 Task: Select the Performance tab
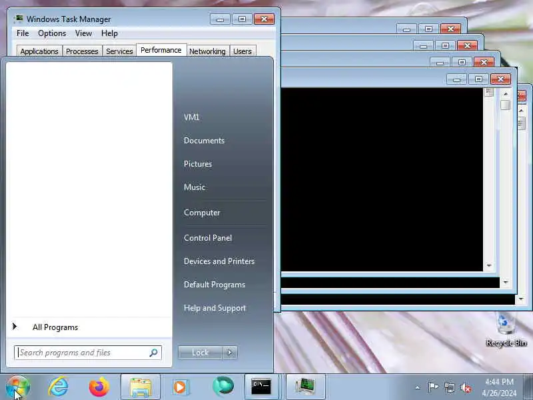pyautogui.click(x=161, y=51)
